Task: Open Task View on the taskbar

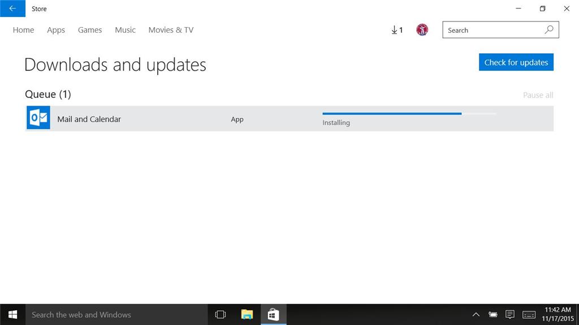Action: [x=221, y=315]
